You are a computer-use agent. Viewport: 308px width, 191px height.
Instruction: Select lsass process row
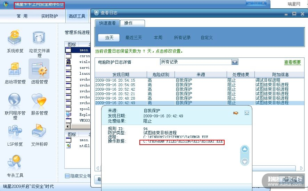(x=78, y=73)
